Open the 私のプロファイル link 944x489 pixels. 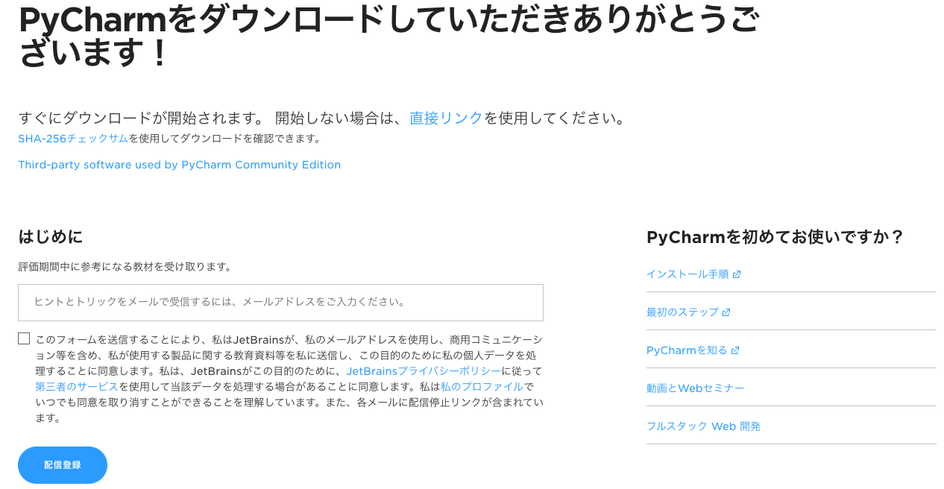coord(482,386)
